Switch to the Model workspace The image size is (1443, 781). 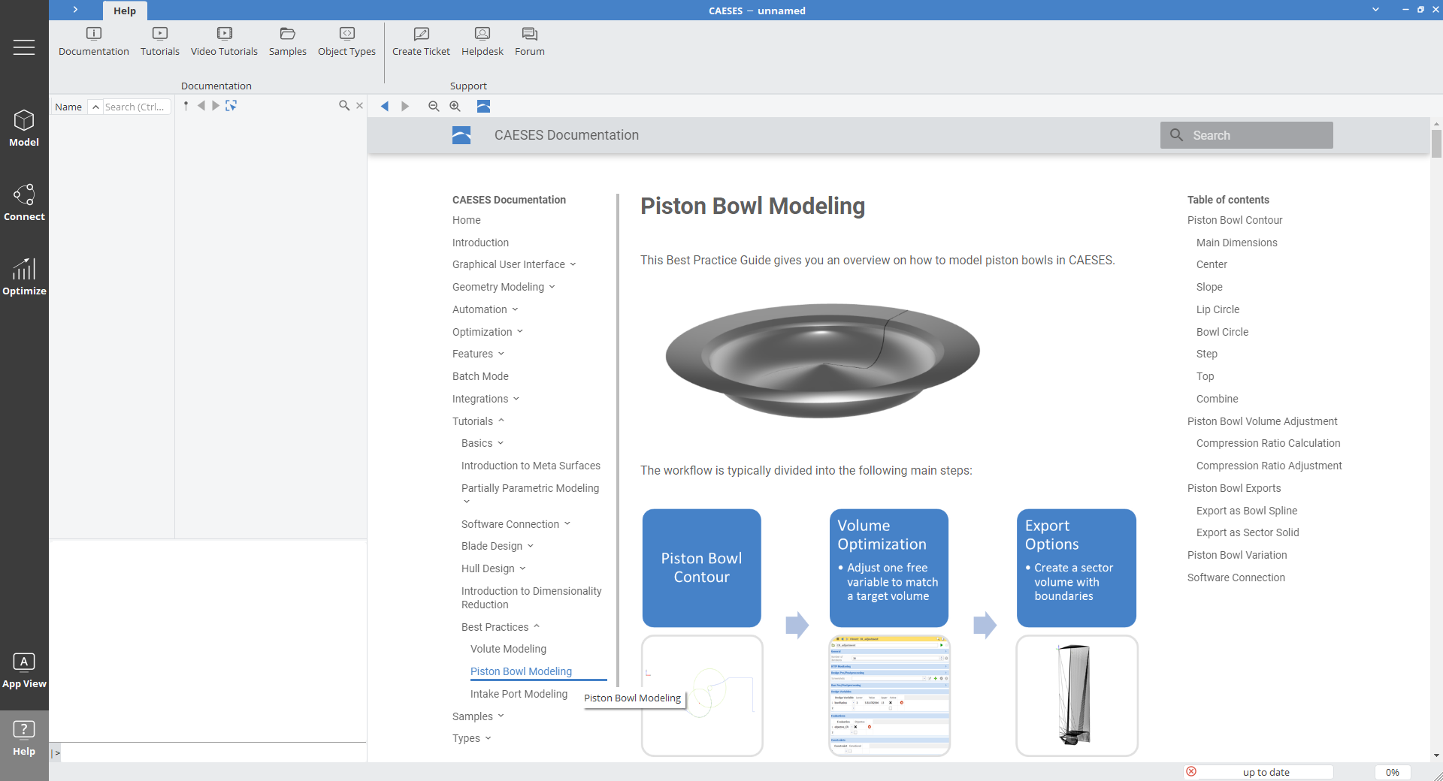[24, 128]
